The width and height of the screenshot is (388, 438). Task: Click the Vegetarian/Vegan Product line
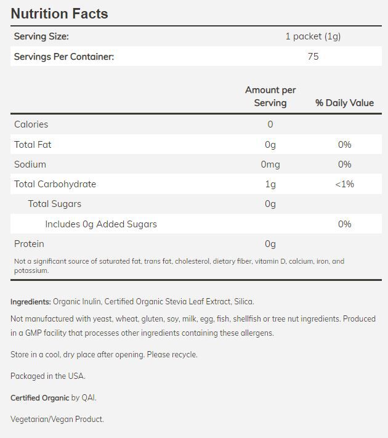click(57, 419)
